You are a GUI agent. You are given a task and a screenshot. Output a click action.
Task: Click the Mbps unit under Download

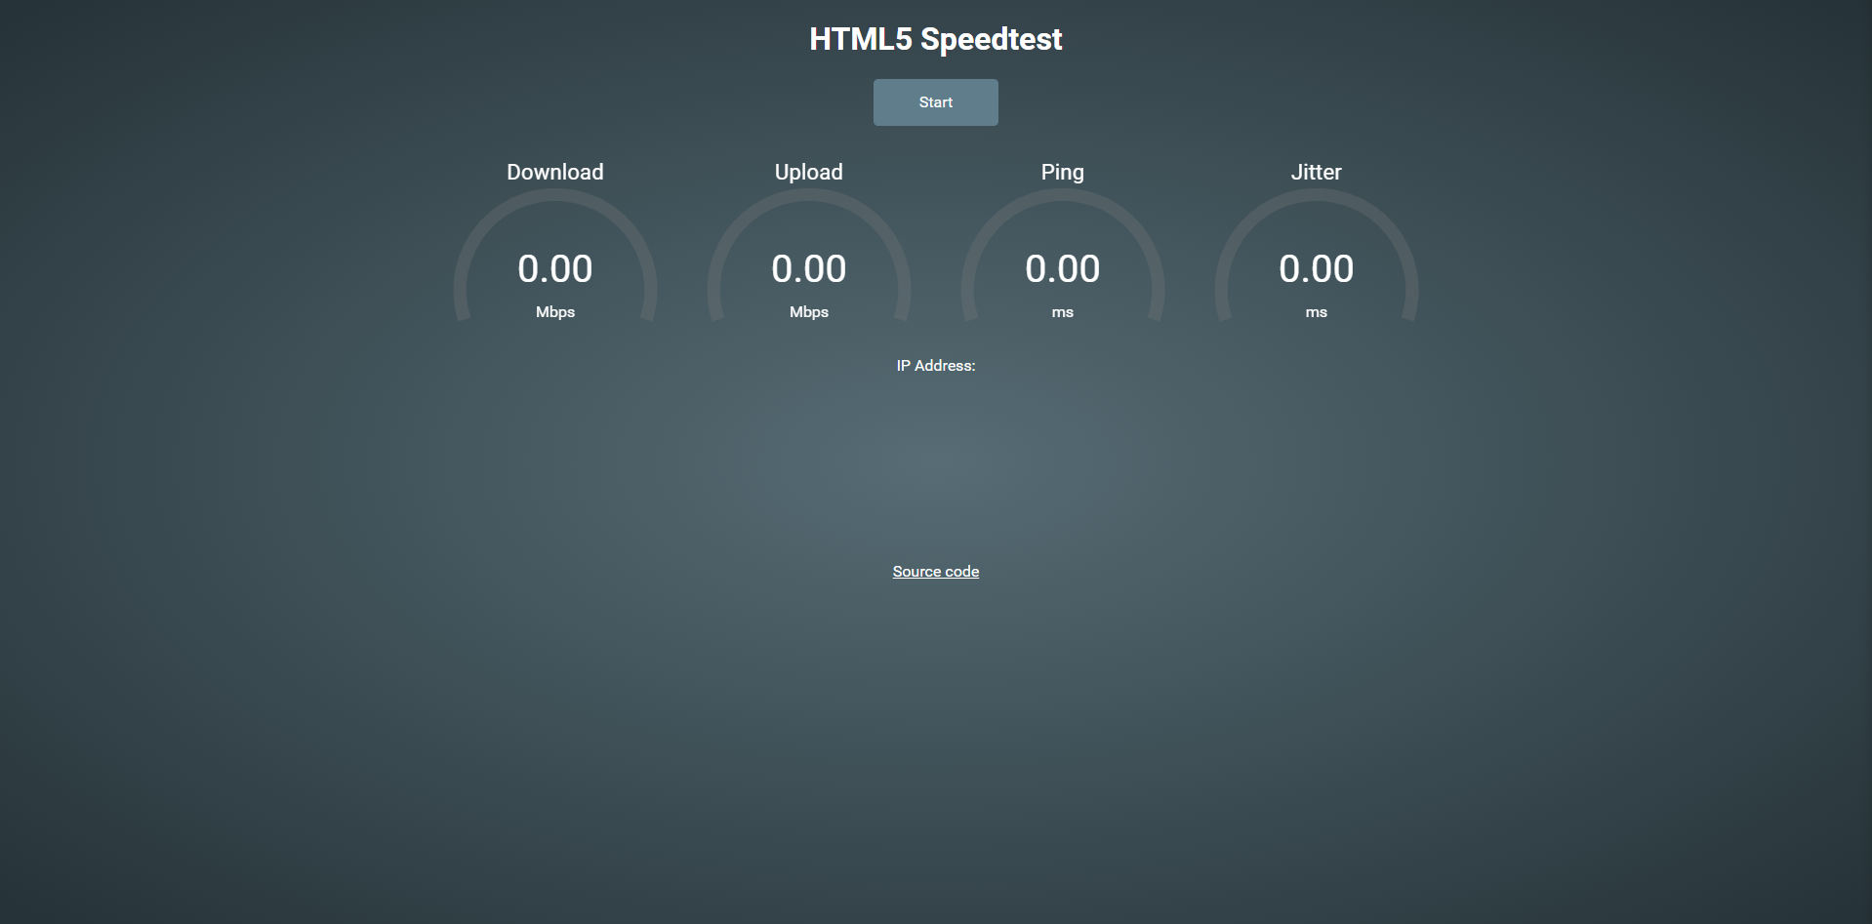coord(554,312)
